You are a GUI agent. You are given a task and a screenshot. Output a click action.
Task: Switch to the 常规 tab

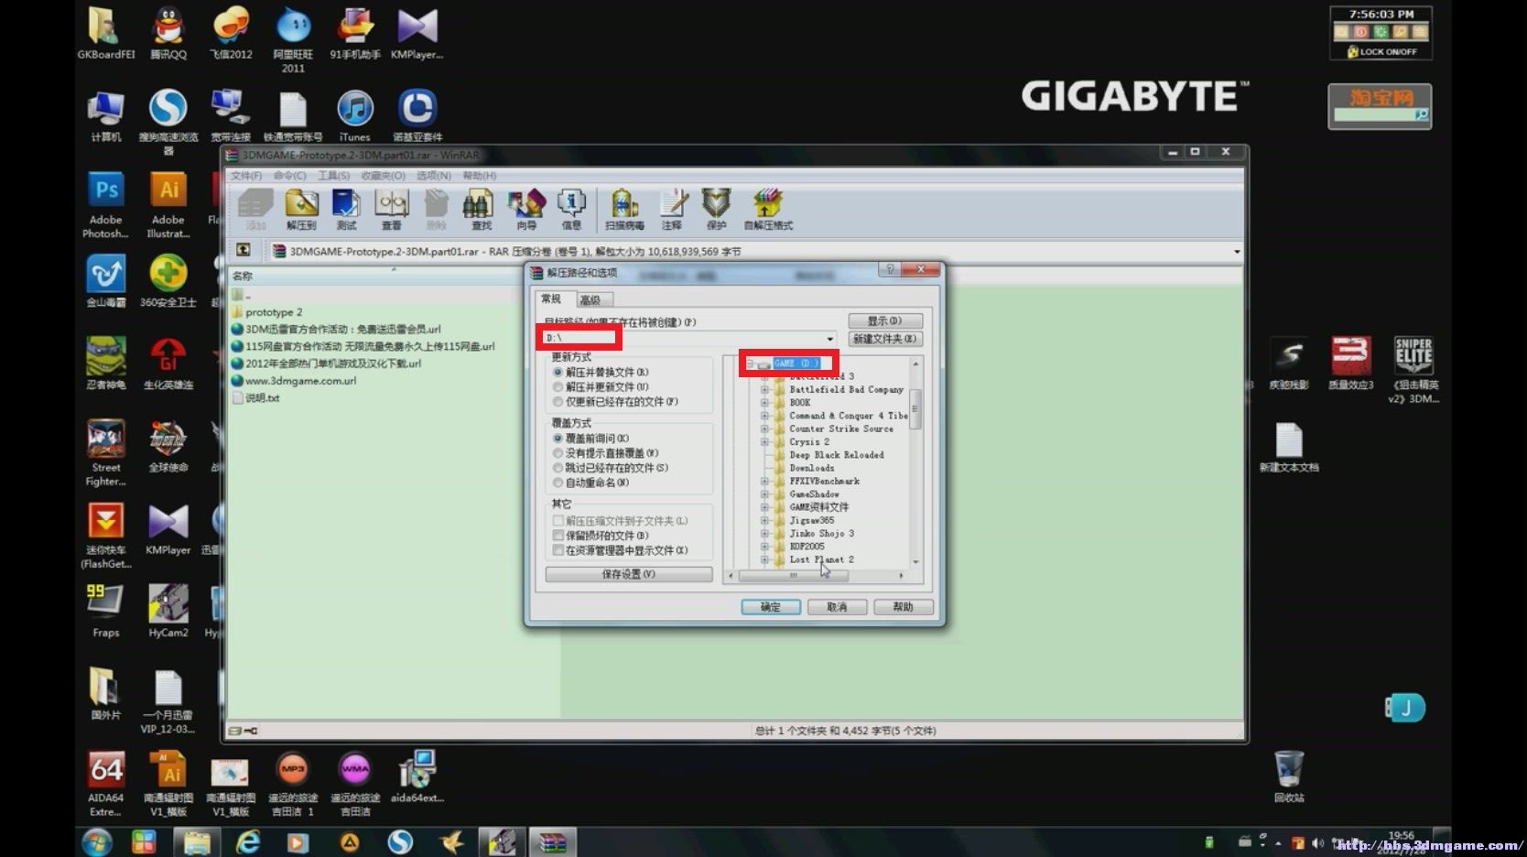[x=551, y=299]
